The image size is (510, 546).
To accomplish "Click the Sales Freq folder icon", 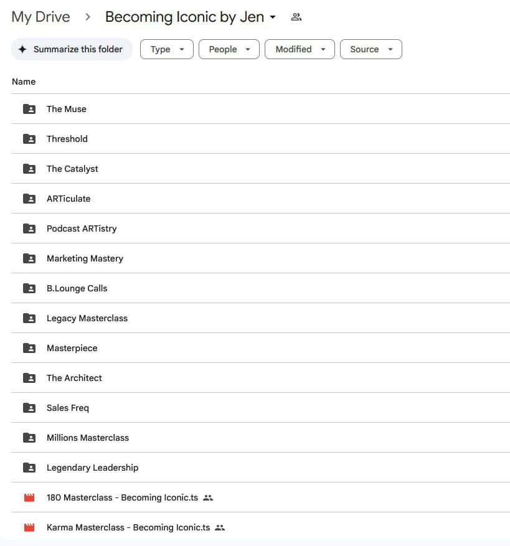I will 29,408.
